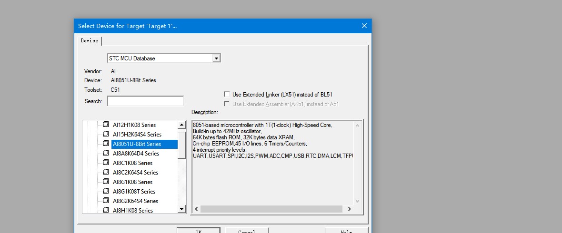Click description horizontal scroll left arrow
562x233 pixels.
196,209
